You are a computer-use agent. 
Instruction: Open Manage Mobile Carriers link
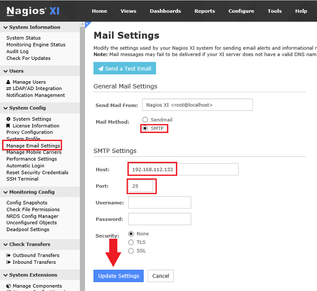click(x=34, y=152)
